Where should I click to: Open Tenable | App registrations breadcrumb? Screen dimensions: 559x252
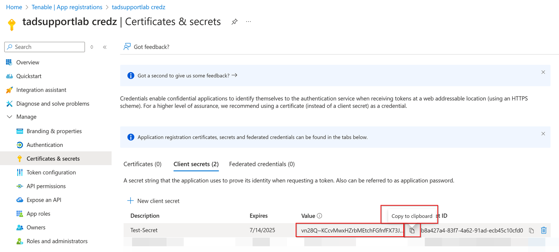tap(67, 7)
